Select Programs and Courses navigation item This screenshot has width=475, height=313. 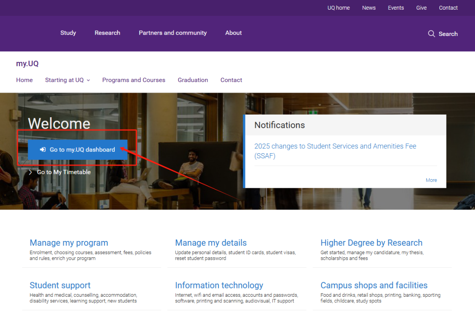point(134,80)
